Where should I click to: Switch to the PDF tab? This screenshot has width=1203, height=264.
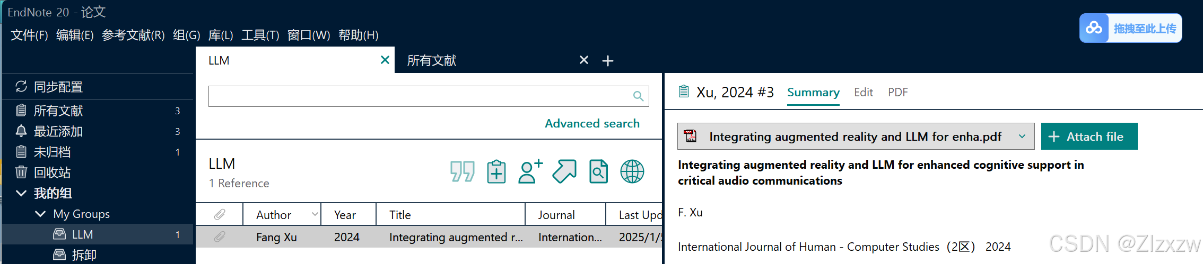tap(898, 93)
